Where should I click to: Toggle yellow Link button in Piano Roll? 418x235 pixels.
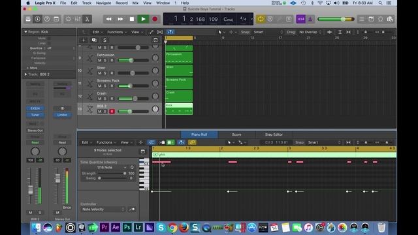(x=192, y=142)
